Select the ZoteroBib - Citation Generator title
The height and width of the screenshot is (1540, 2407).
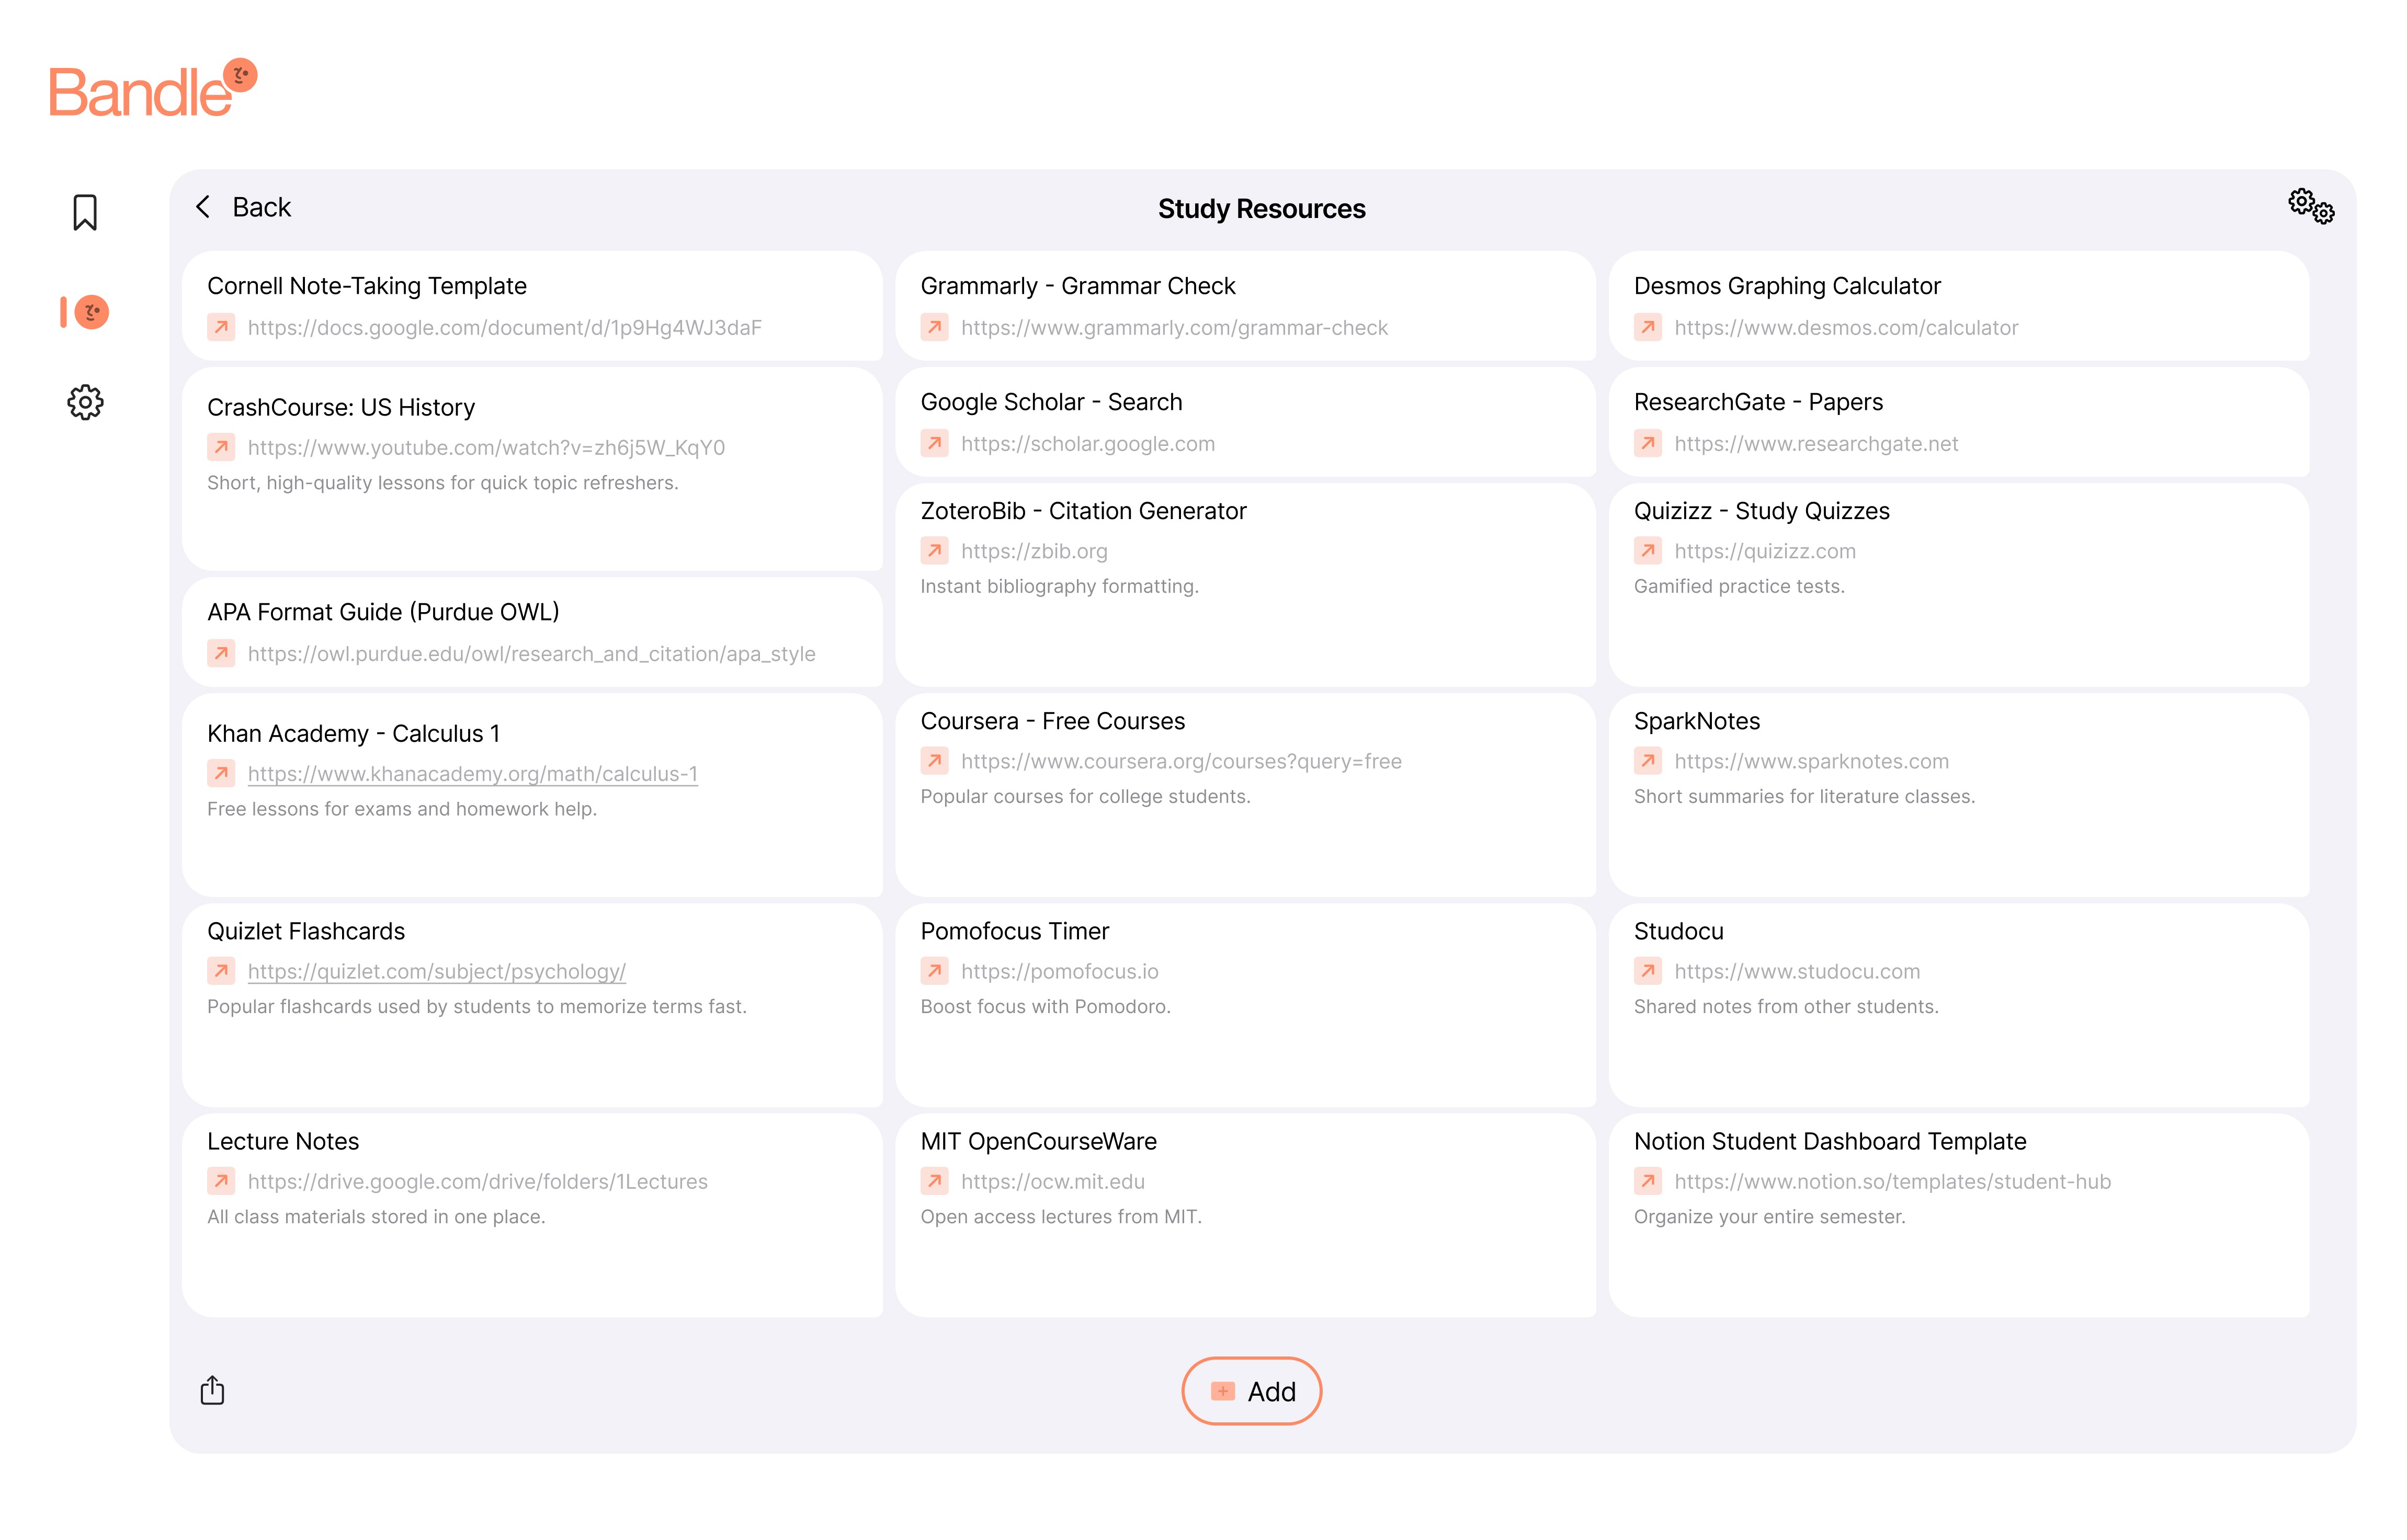coord(1083,512)
